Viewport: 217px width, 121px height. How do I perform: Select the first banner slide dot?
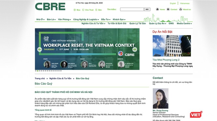[x=36, y=71]
